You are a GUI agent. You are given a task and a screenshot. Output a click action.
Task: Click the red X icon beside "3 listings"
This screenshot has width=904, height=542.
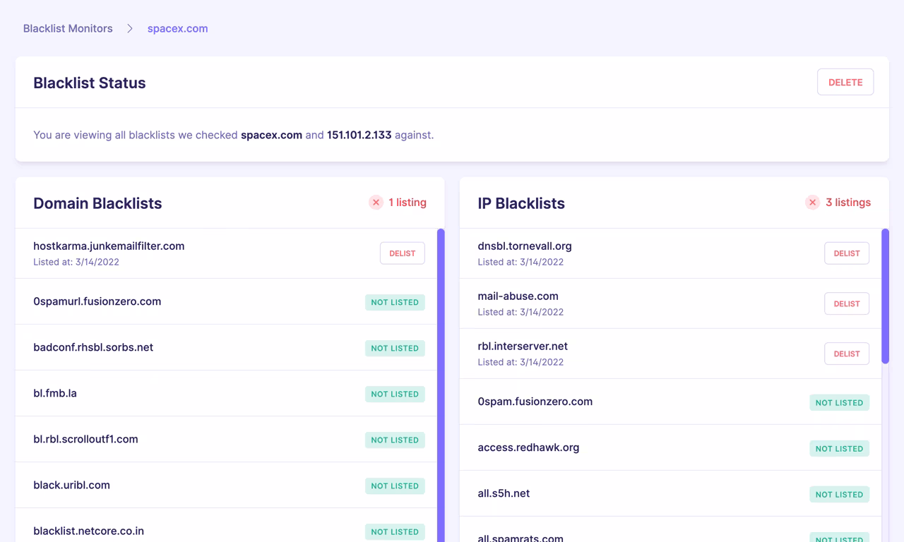(x=812, y=203)
